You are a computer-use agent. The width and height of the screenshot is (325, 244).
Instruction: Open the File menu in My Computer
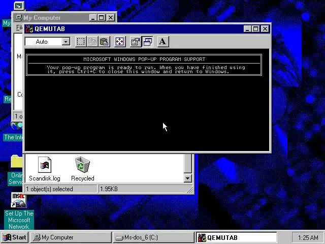19,27
